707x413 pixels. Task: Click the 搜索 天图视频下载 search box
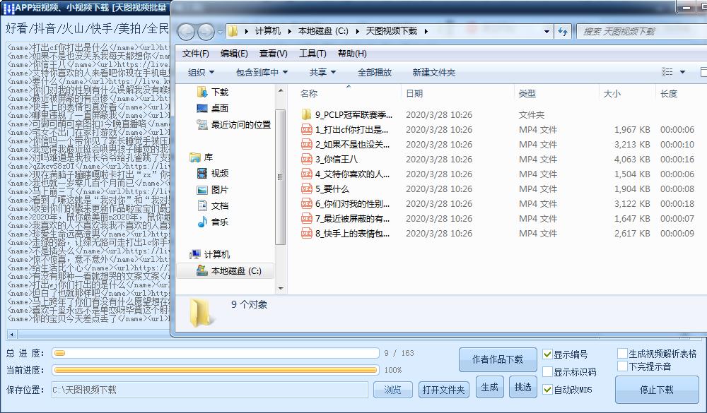[643, 32]
